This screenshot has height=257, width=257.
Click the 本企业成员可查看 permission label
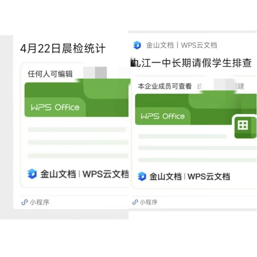tap(165, 86)
